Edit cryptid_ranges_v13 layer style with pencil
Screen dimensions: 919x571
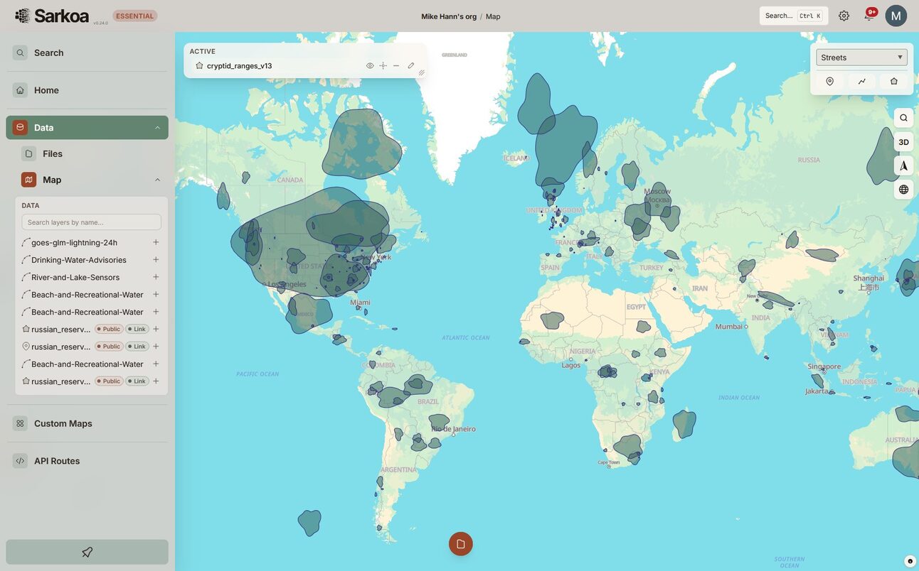tap(410, 66)
